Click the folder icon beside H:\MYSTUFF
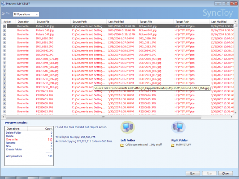The width and height of the screenshot is (239, 179). (x=173, y=145)
